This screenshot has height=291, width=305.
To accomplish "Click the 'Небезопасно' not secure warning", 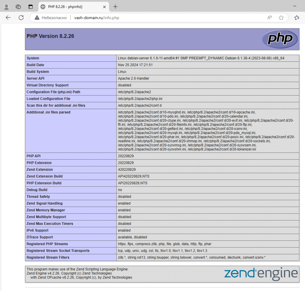I will (51, 18).
